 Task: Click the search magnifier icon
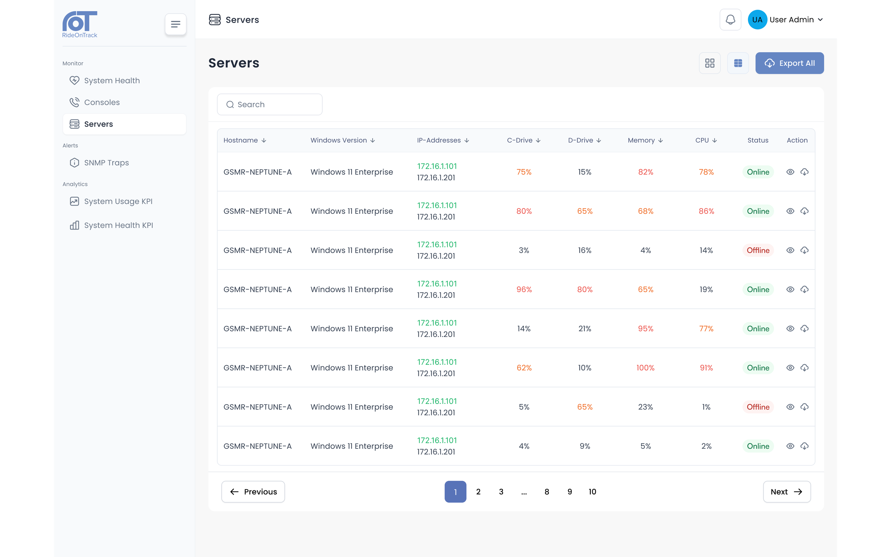230,105
